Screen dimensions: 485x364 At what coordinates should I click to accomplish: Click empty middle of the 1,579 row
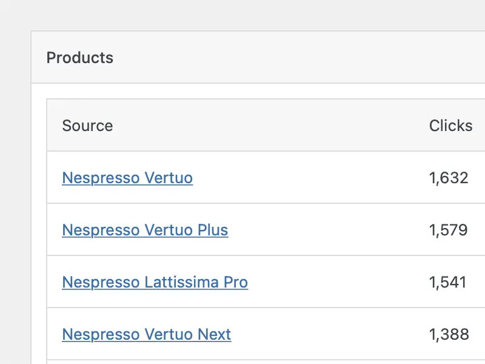coord(328,230)
